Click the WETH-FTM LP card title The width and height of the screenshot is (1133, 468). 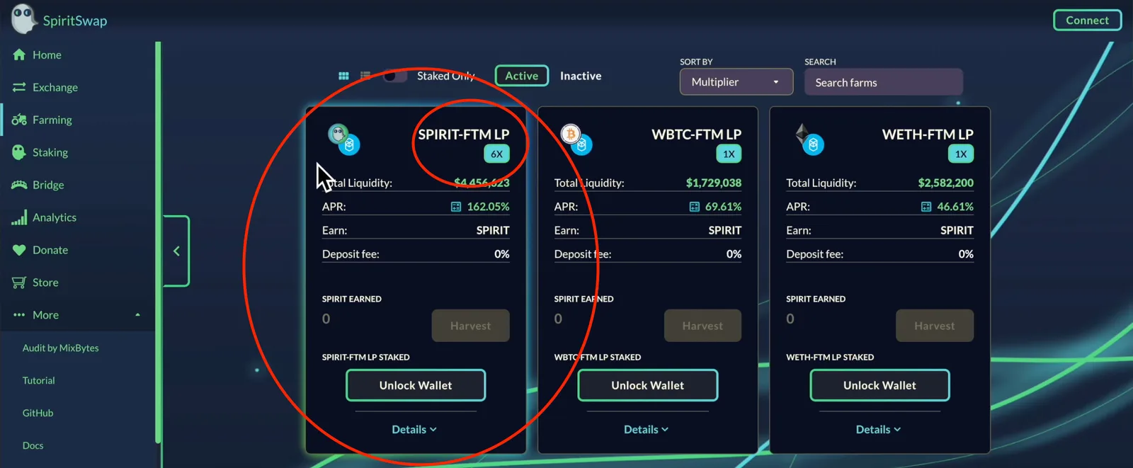coord(928,134)
